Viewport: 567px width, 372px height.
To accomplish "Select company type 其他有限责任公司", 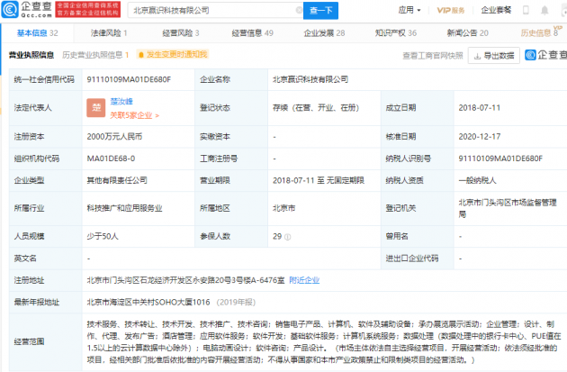I will coord(117,180).
